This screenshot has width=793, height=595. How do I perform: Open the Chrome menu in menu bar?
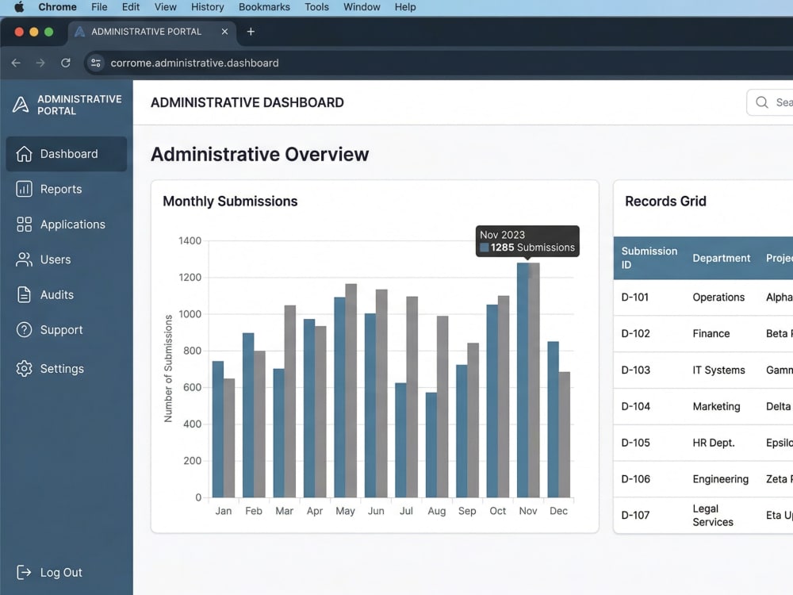click(58, 7)
